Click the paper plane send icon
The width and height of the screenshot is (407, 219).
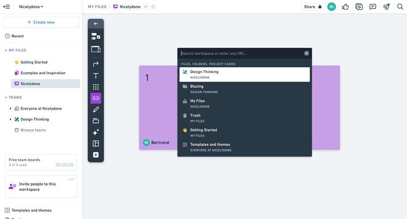pyautogui.click(x=387, y=7)
